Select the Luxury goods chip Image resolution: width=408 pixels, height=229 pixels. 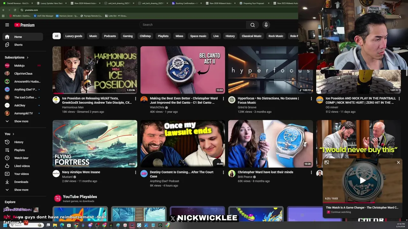tap(74, 36)
